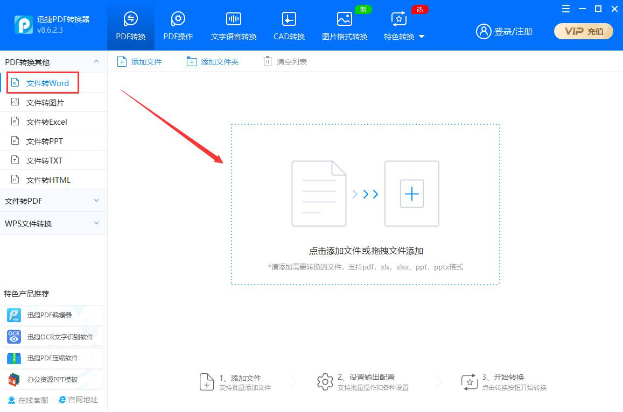
Task: Click the user avatar icon beside 登录/注册
Action: coord(484,31)
